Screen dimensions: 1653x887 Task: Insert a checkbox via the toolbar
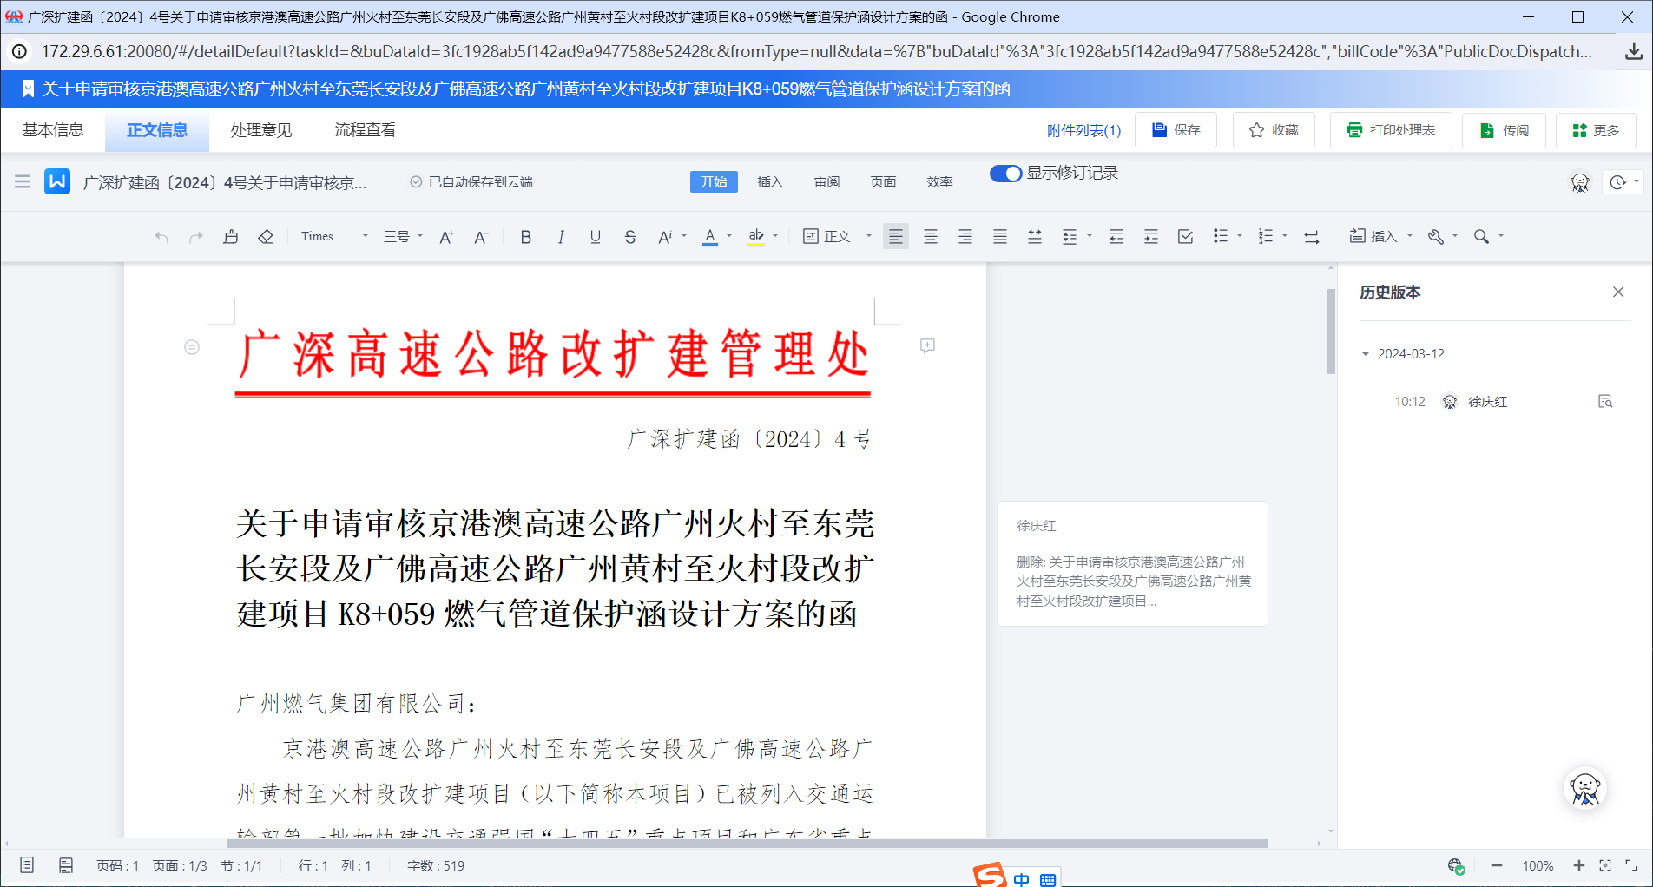[1186, 237]
